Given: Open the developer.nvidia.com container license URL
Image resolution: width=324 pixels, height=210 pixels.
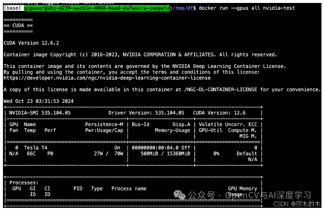Looking at the screenshot, I should point(107,78).
